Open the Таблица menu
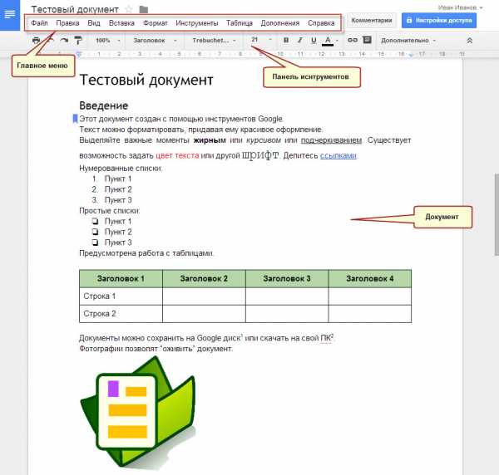The image size is (499, 475). [x=240, y=23]
